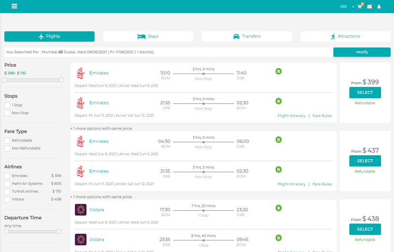Screen dimensions: 394x252
Task: Open the shopping cart icon
Action: [x=360, y=7]
